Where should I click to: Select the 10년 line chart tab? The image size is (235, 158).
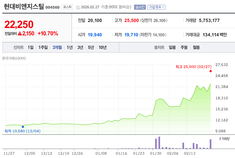click(x=103, y=47)
